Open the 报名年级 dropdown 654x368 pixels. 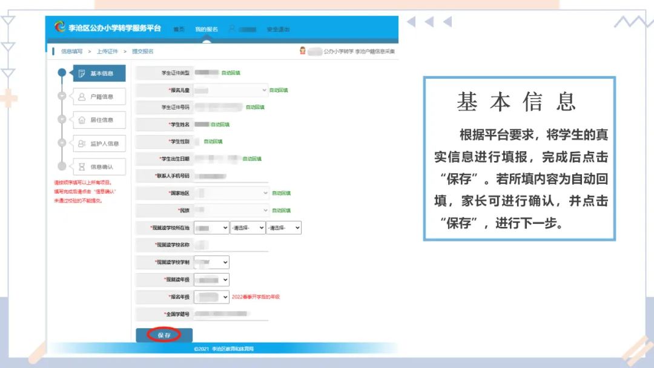210,297
